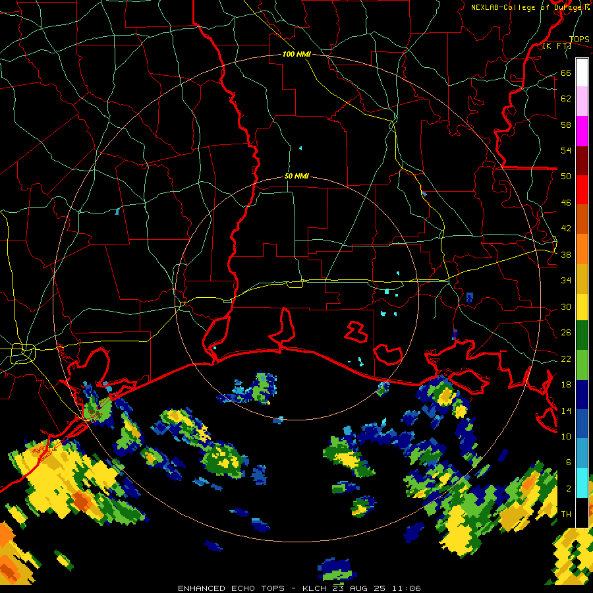The height and width of the screenshot is (593, 593).
Task: Select the light orange legend swatch
Action: click(582, 249)
